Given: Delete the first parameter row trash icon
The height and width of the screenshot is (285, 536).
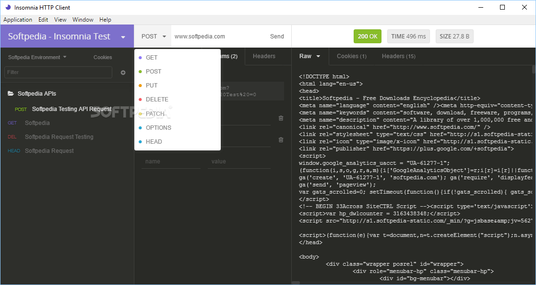Looking at the screenshot, I should pyautogui.click(x=281, y=118).
